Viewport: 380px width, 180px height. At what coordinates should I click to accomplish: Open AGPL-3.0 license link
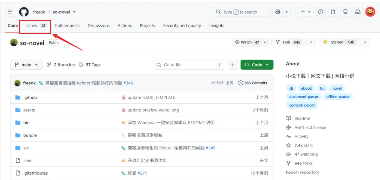306,127
